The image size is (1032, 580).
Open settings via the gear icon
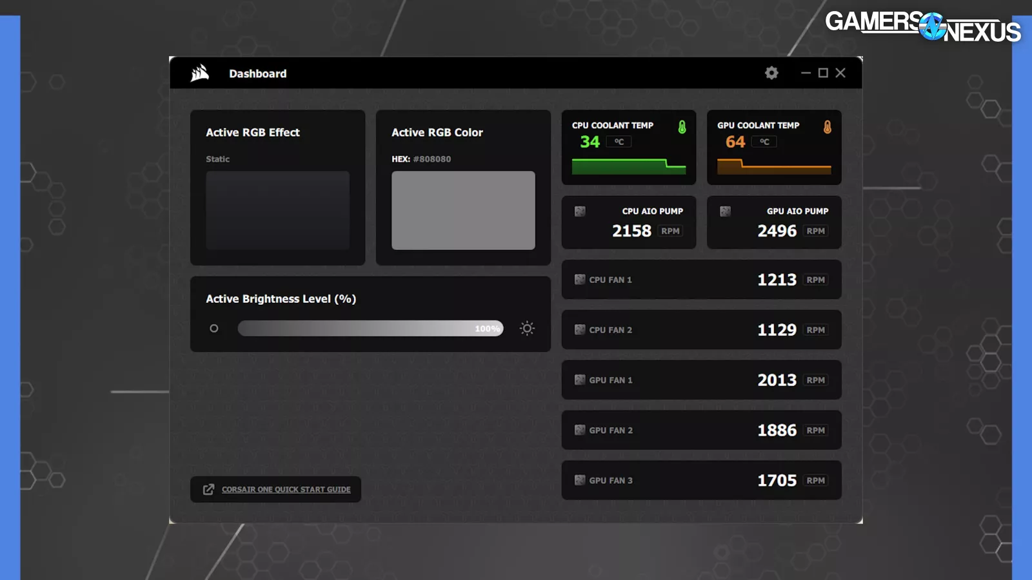[771, 73]
